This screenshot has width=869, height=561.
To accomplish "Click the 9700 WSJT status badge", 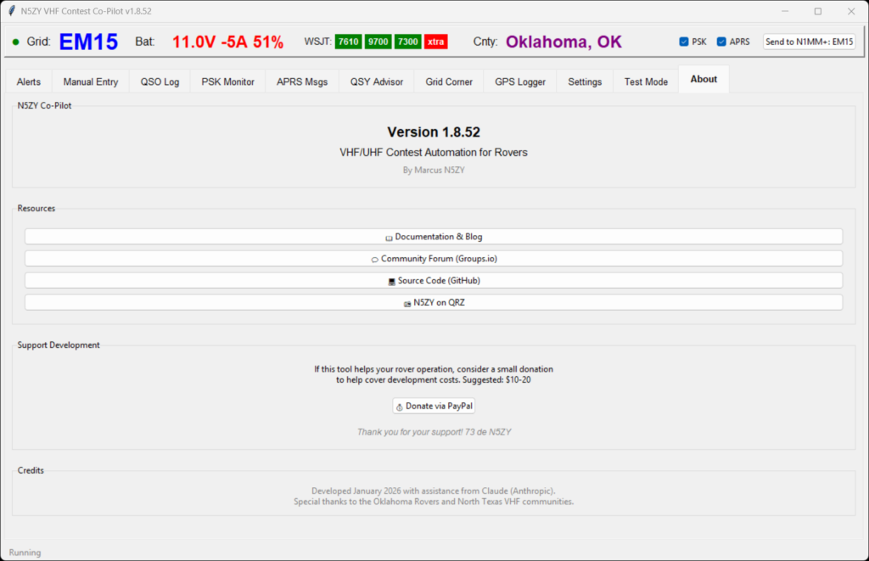I will 378,42.
